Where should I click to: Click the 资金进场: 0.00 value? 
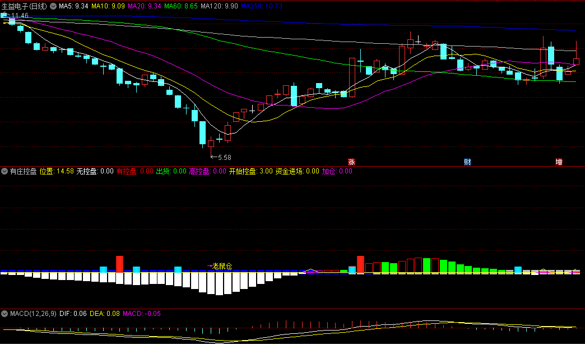(x=298, y=172)
